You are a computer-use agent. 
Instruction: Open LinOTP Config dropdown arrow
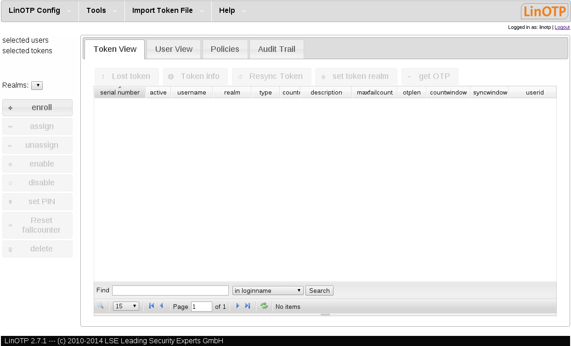point(69,11)
